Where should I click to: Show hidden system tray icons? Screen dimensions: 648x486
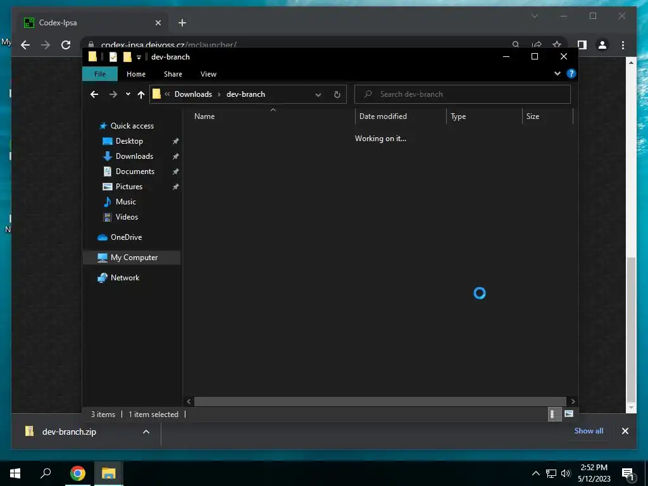[x=535, y=473]
